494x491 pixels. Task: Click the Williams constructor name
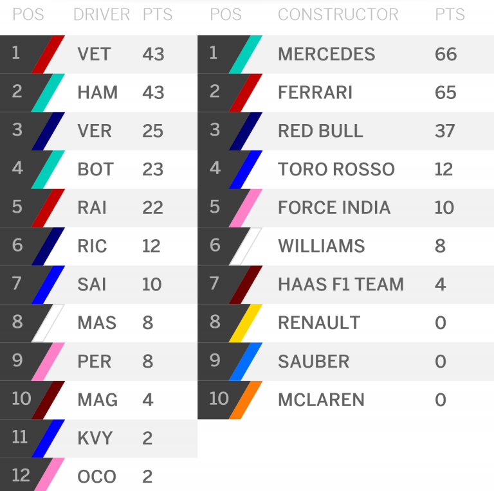(x=322, y=245)
